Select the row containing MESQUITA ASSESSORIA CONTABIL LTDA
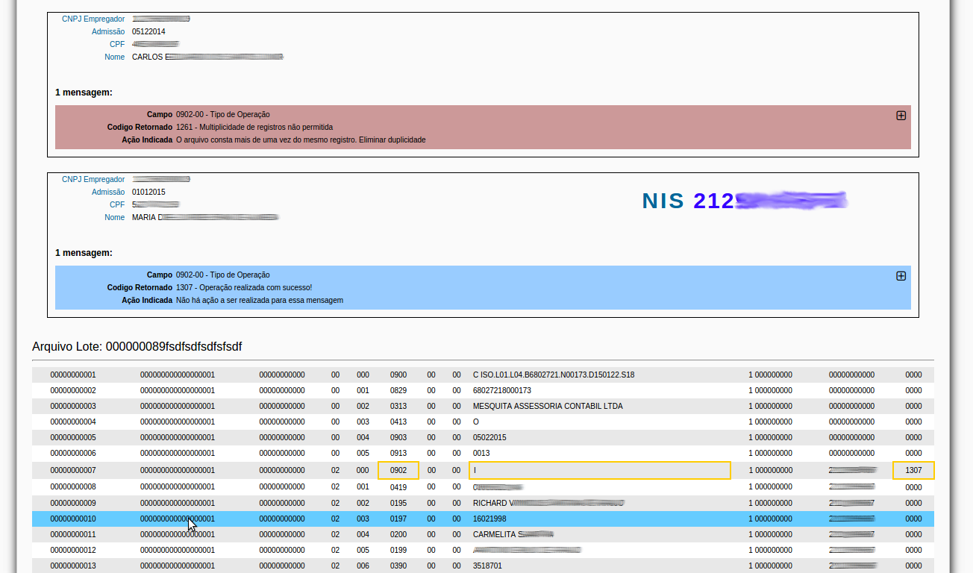 547,406
